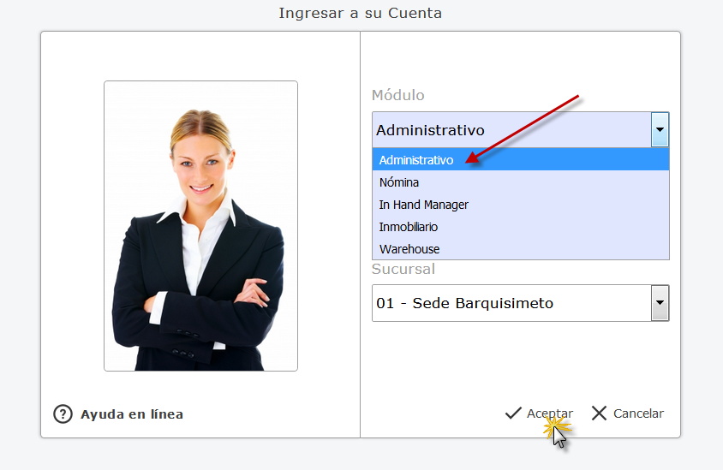Image resolution: width=723 pixels, height=470 pixels.
Task: Click the X icon beside Cancelar
Action: [599, 413]
